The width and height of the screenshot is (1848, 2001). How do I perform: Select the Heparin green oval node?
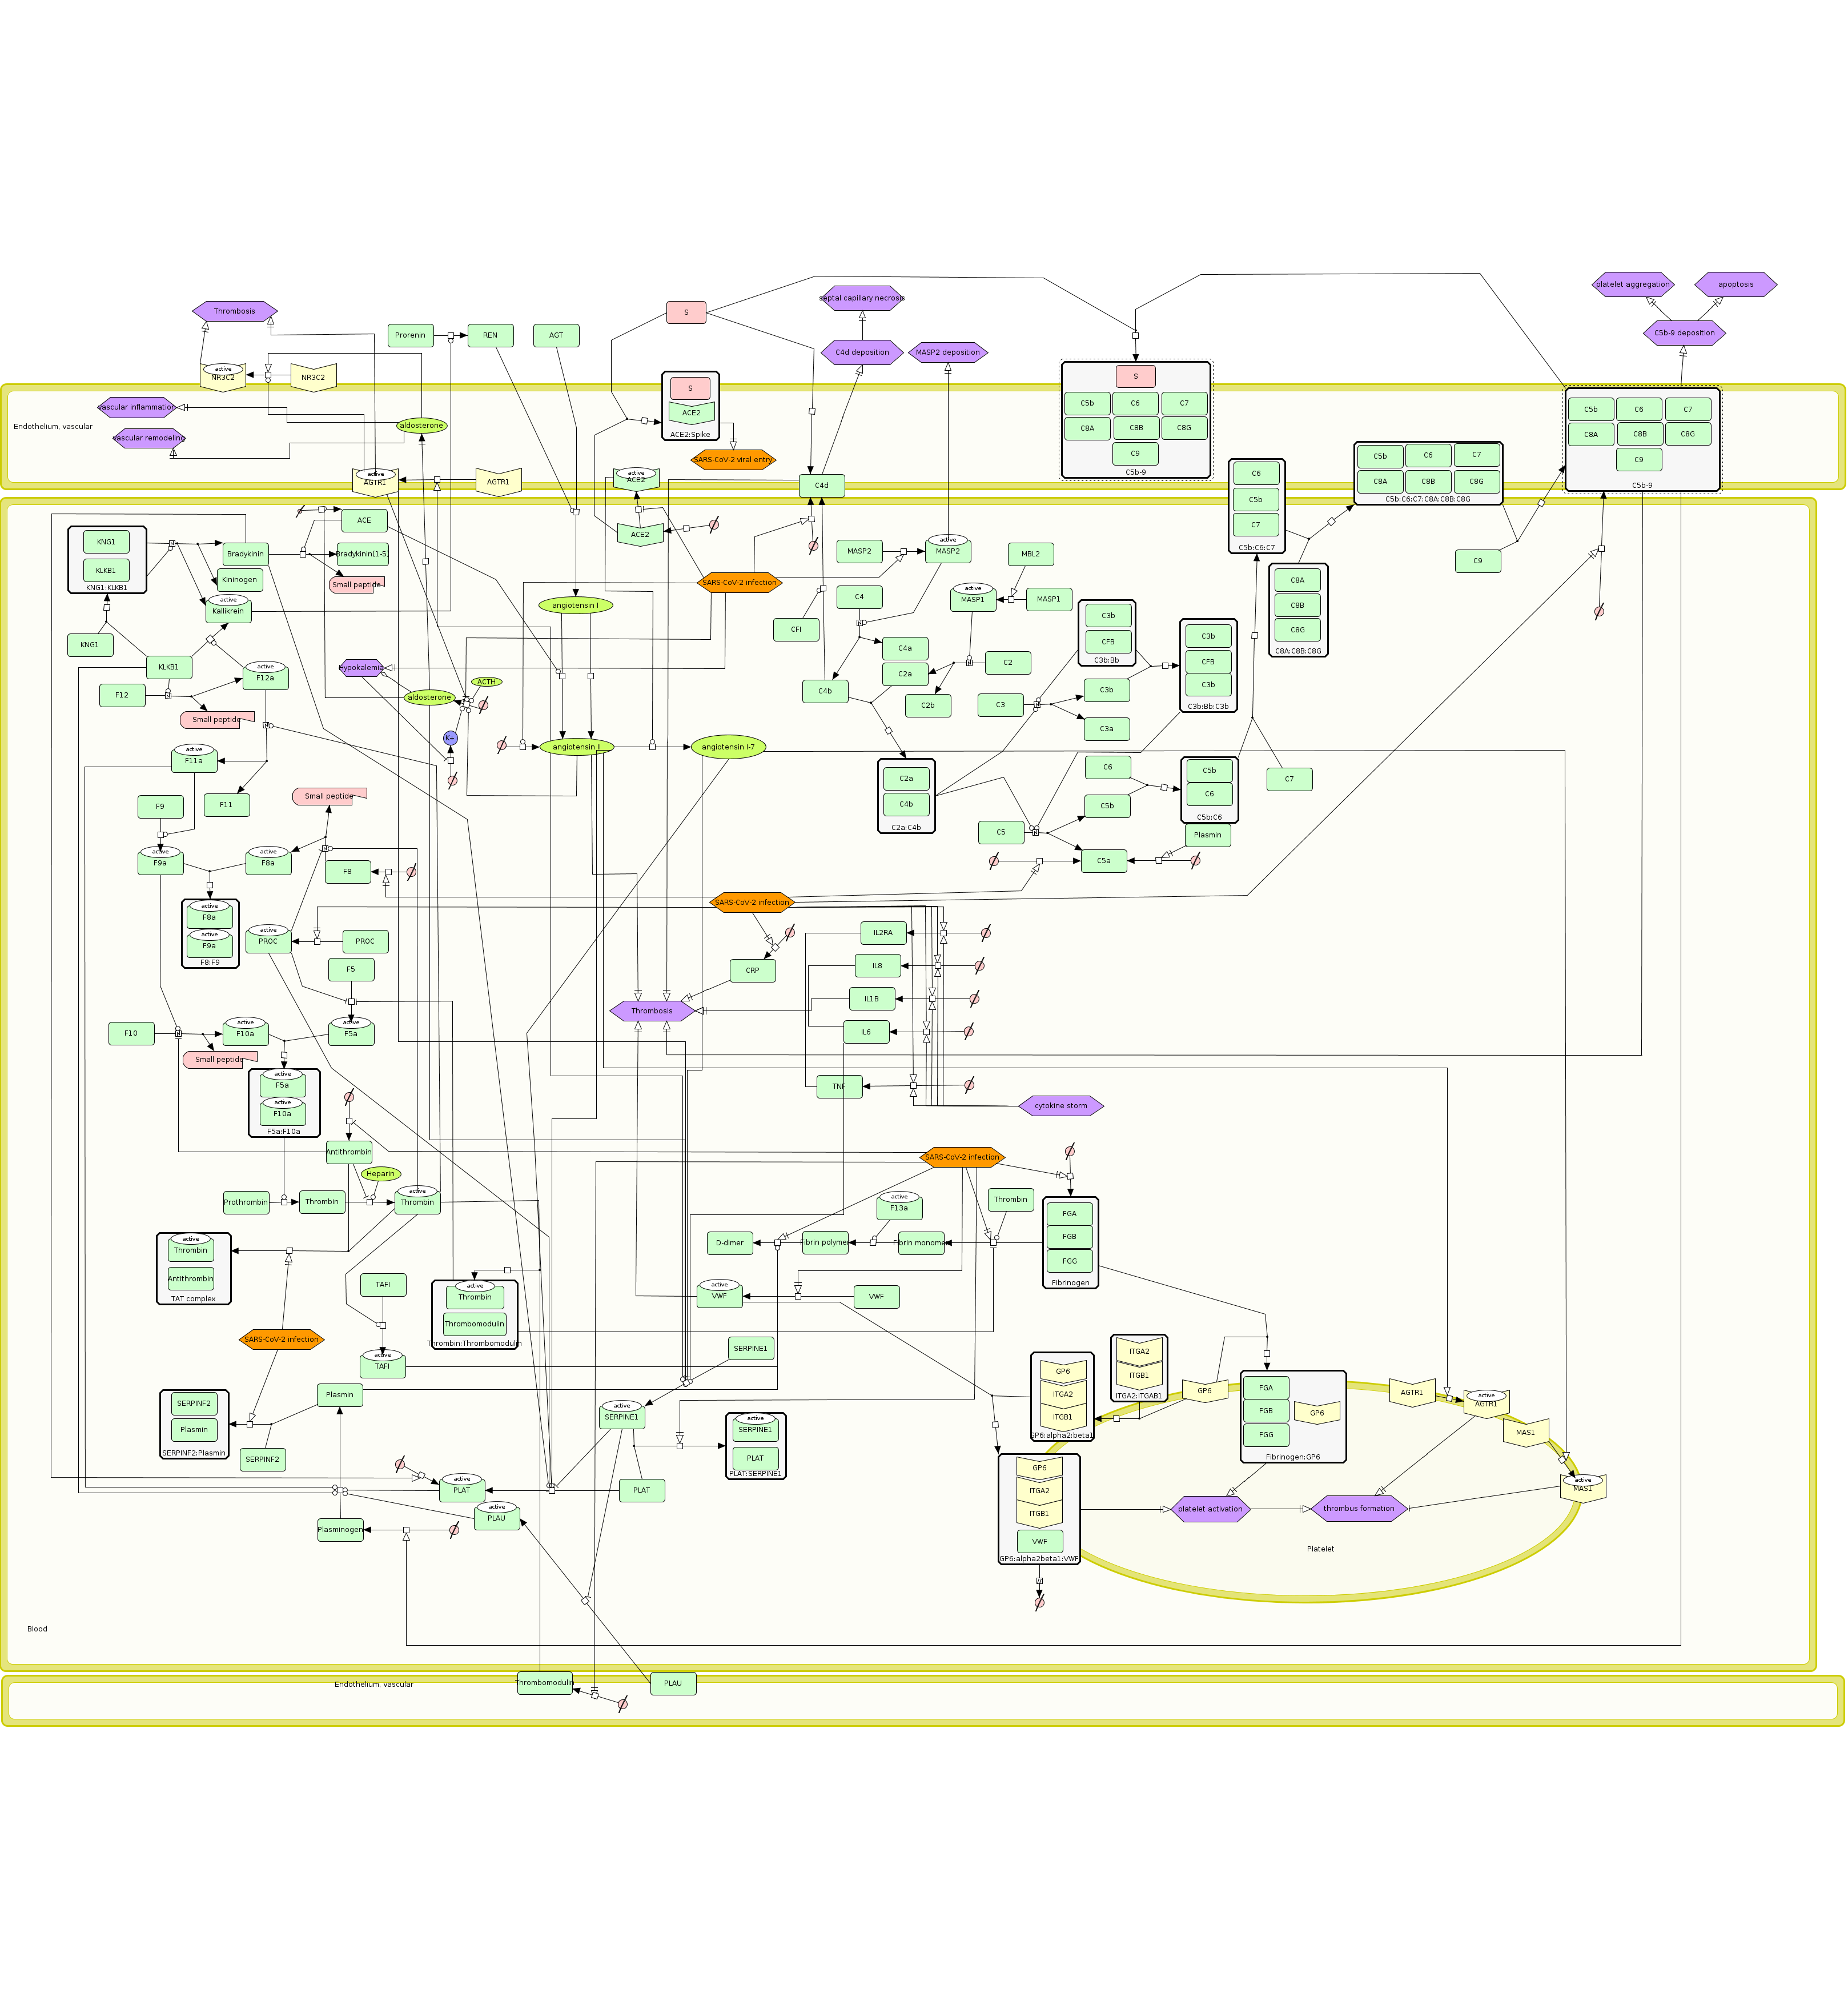click(380, 1174)
